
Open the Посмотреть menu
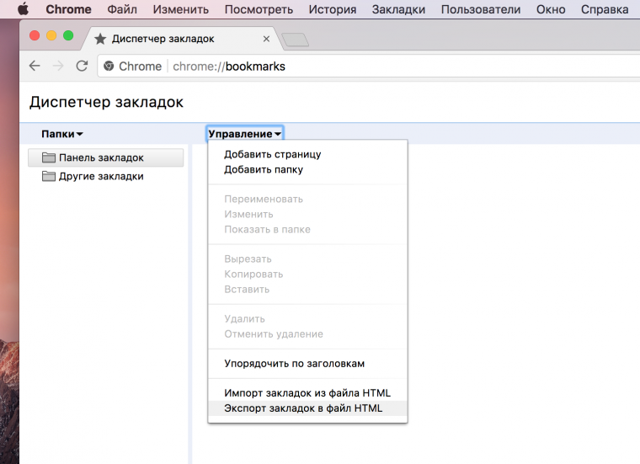[259, 9]
